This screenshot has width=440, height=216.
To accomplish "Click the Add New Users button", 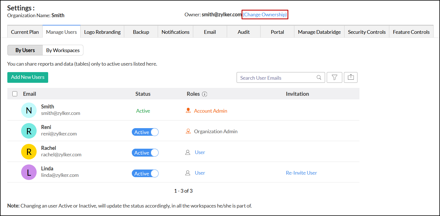I will [x=28, y=77].
